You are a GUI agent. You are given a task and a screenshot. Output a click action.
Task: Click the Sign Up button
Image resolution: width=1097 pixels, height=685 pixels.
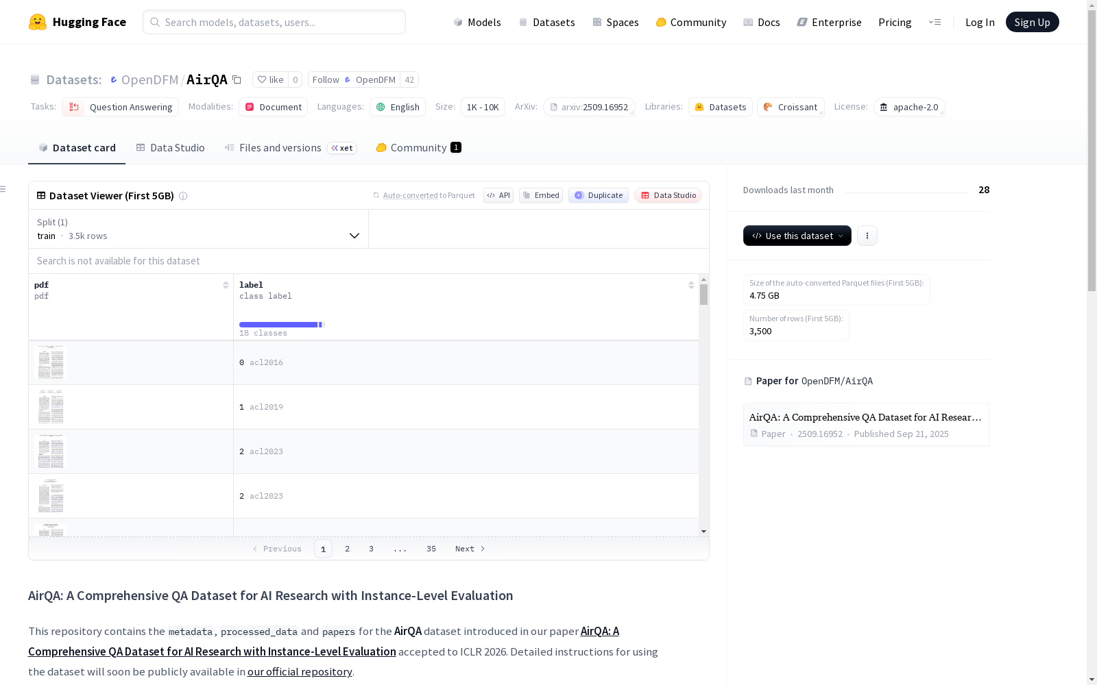coord(1033,22)
